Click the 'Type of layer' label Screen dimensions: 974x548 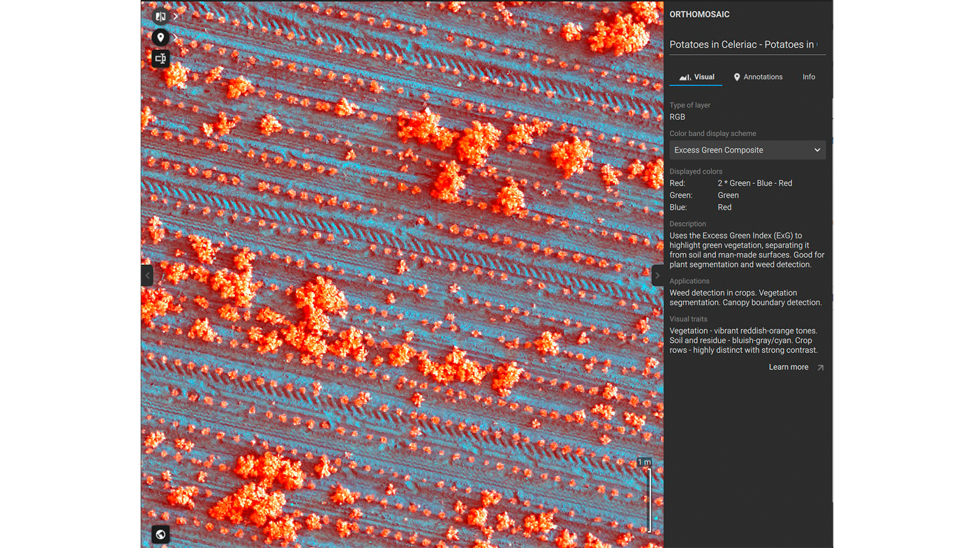(690, 105)
